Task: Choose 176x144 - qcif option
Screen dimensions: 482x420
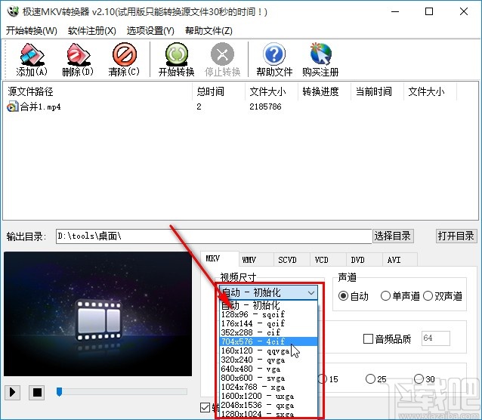Action: pos(269,323)
